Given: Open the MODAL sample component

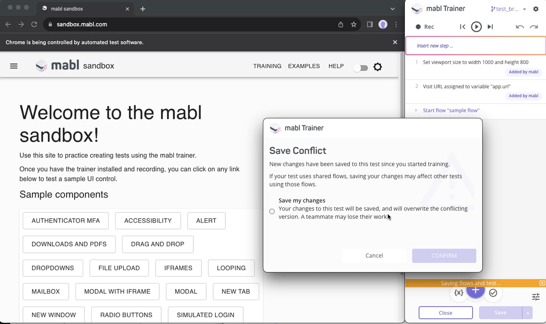Looking at the screenshot, I should [186, 291].
